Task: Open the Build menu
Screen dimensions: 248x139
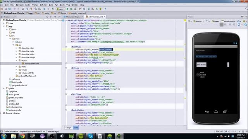Action: pos(51,5)
